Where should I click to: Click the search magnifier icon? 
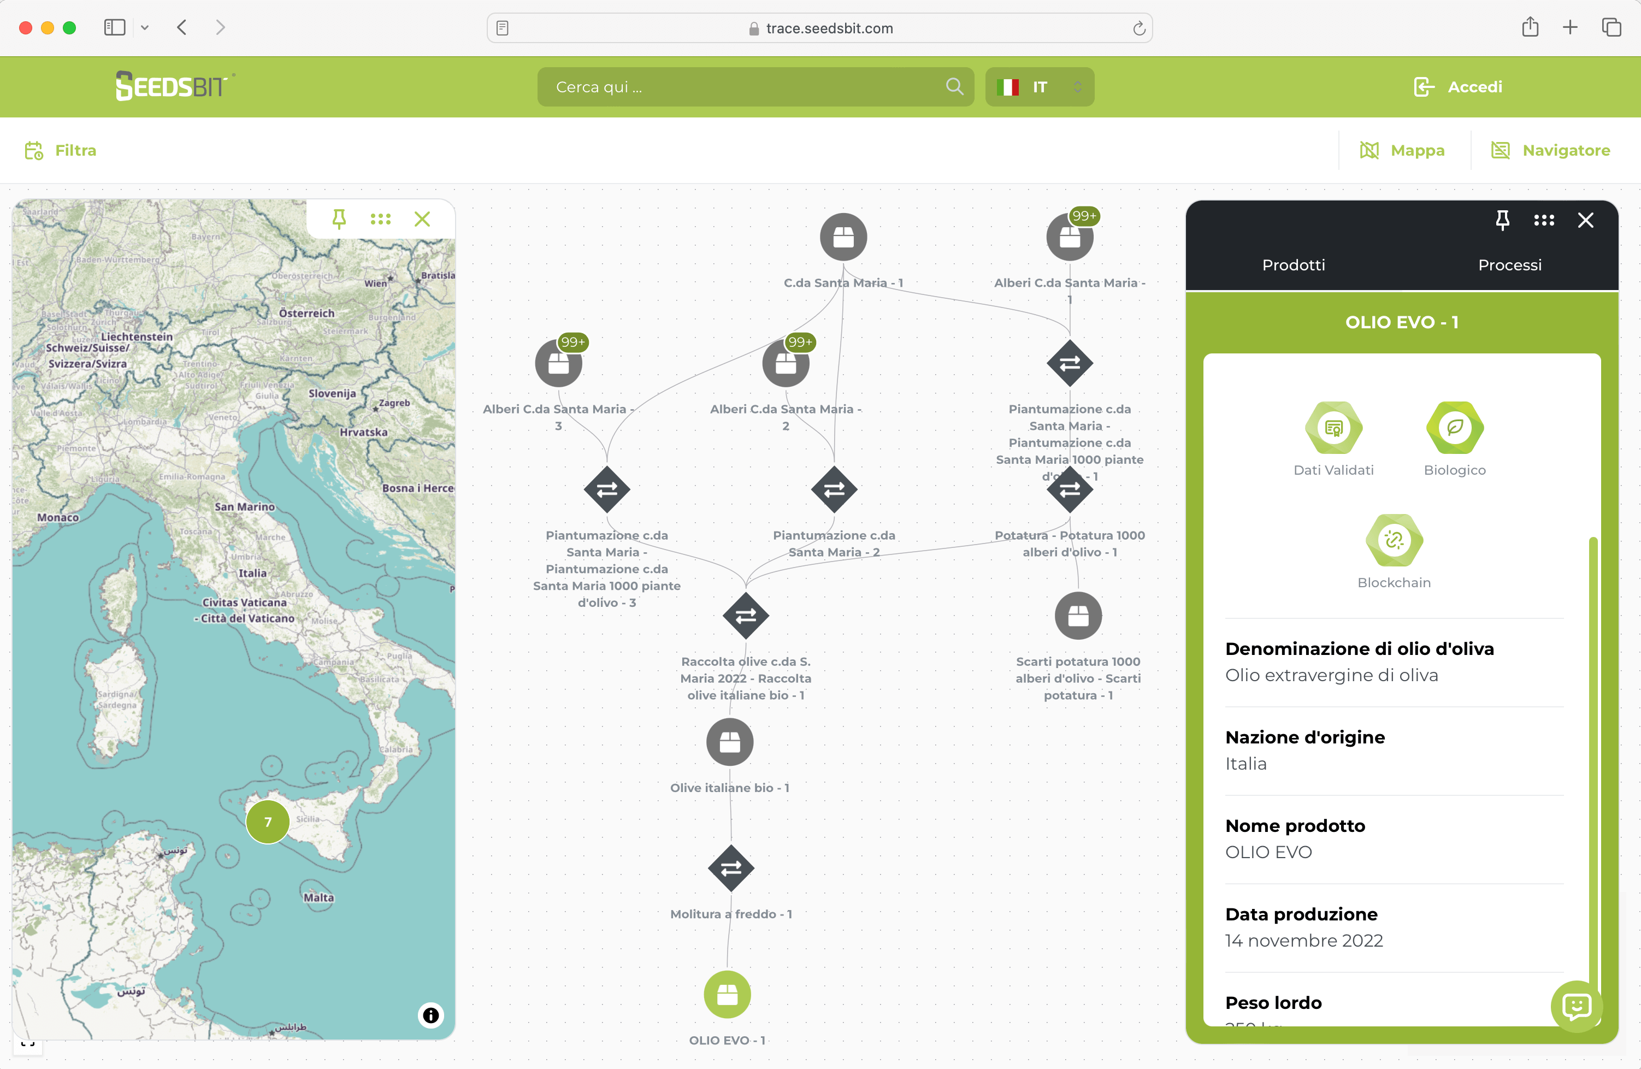(x=954, y=86)
